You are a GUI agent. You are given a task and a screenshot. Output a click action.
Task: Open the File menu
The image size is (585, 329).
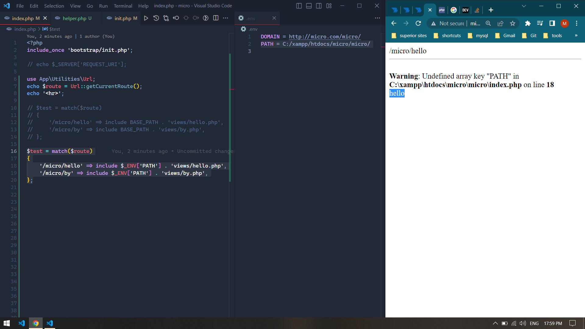20,6
